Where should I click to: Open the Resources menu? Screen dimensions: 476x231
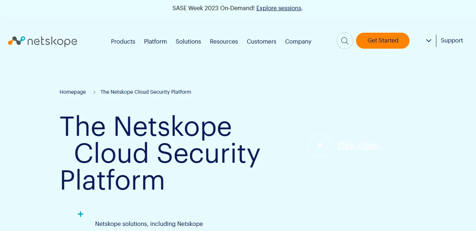coord(224,41)
